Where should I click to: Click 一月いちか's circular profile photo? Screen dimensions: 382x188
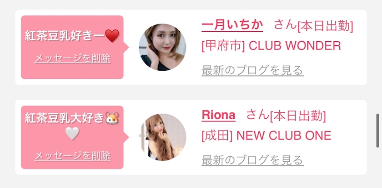(x=162, y=47)
